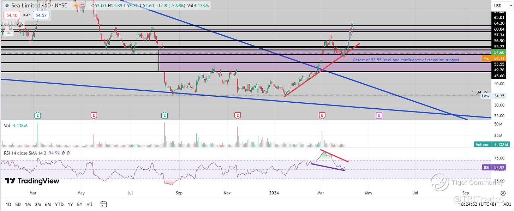514x211 pixels.
Task: Select the YTD time range
Action: coord(60,204)
